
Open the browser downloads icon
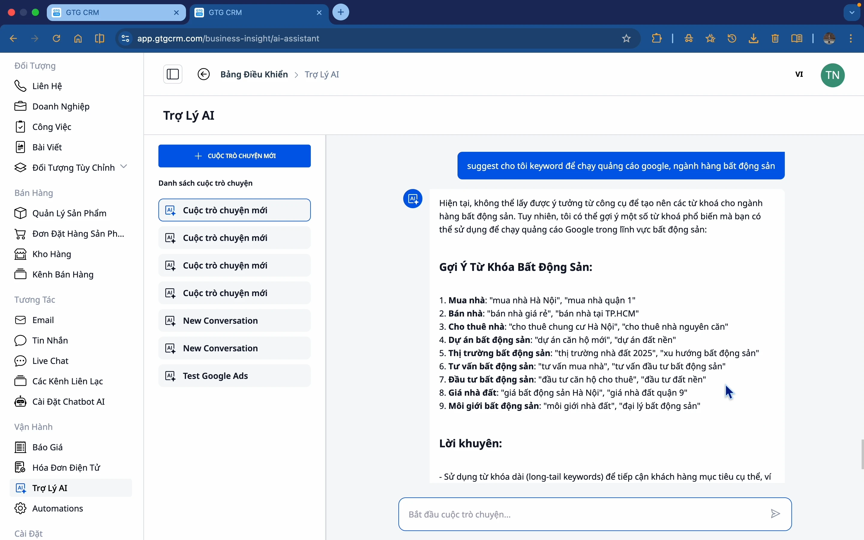coord(754,38)
